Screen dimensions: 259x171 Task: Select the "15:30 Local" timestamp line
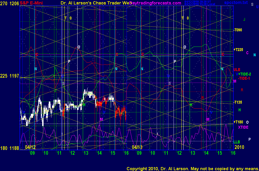[200, 4]
